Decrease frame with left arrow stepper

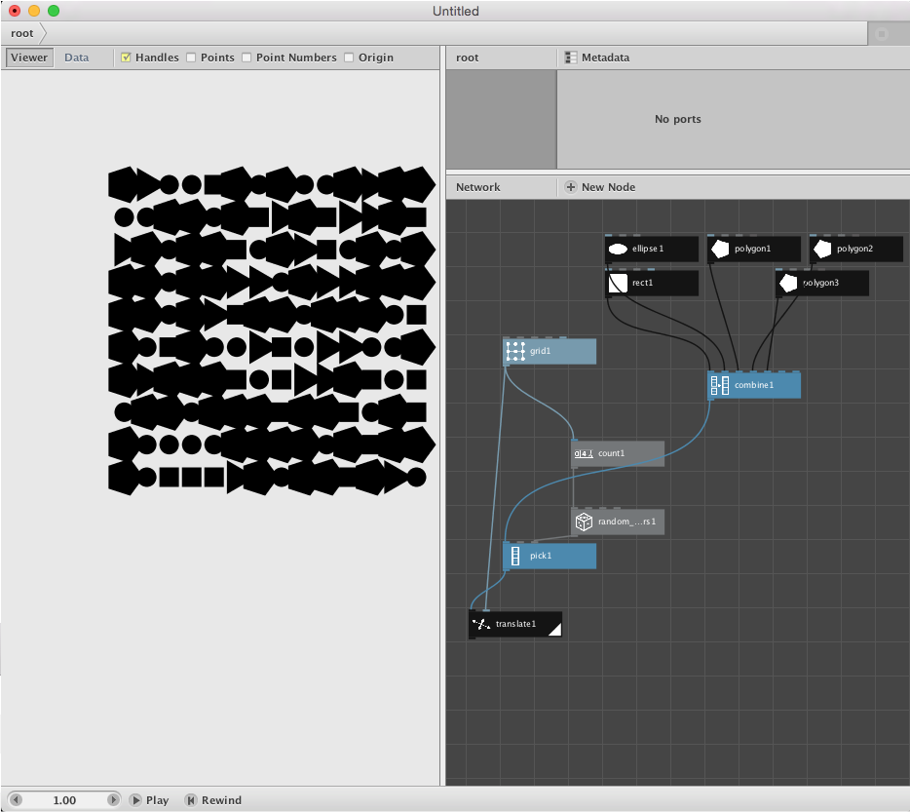coord(17,800)
